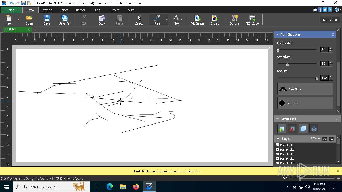Click the Undo arrow in title bar
The height and width of the screenshot is (192, 342).
(x=11, y=3)
